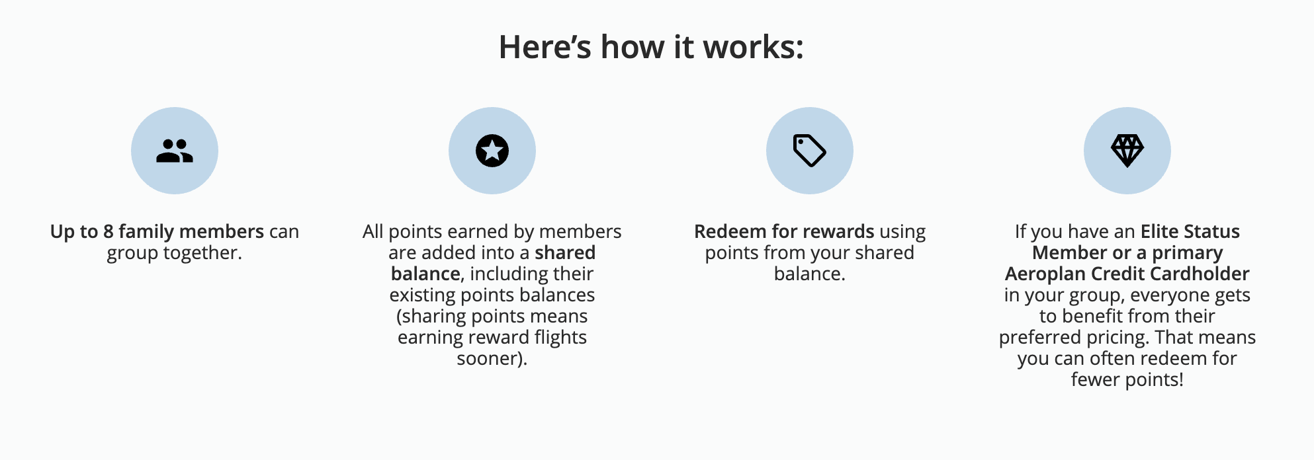Viewport: 1314px width, 460px height.
Task: Click the bold "Elite Status" text
Action: pos(1190,231)
